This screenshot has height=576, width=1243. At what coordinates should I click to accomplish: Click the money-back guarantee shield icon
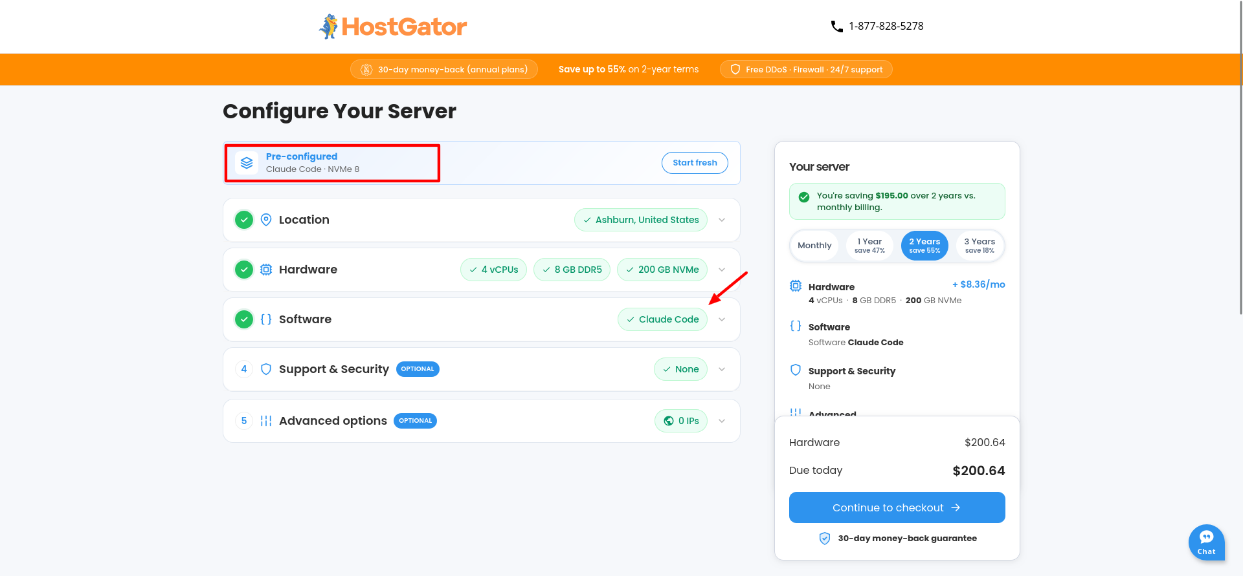(825, 539)
